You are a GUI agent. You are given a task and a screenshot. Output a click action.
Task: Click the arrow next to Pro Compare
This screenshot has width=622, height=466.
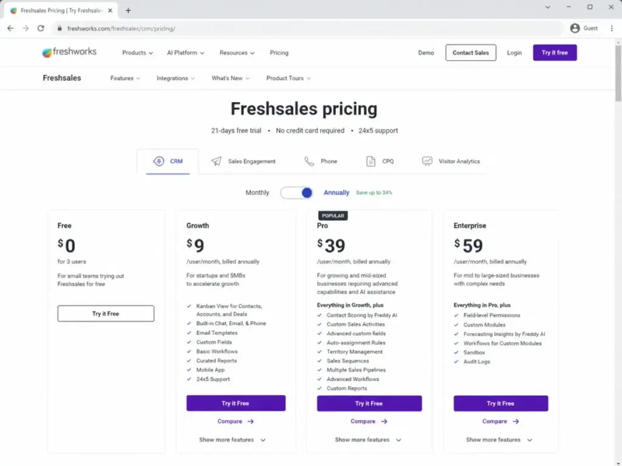pyautogui.click(x=384, y=422)
